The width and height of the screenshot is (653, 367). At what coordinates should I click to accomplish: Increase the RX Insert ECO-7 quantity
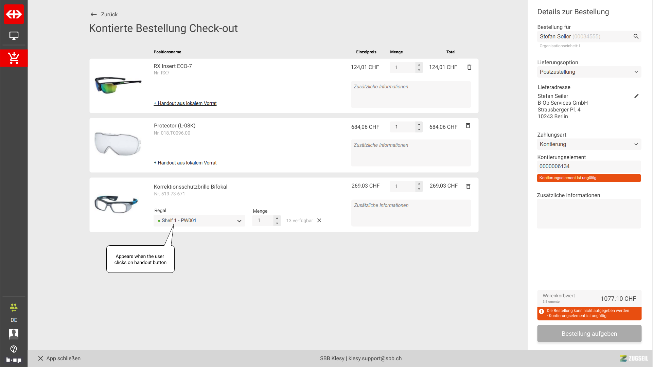click(x=419, y=65)
